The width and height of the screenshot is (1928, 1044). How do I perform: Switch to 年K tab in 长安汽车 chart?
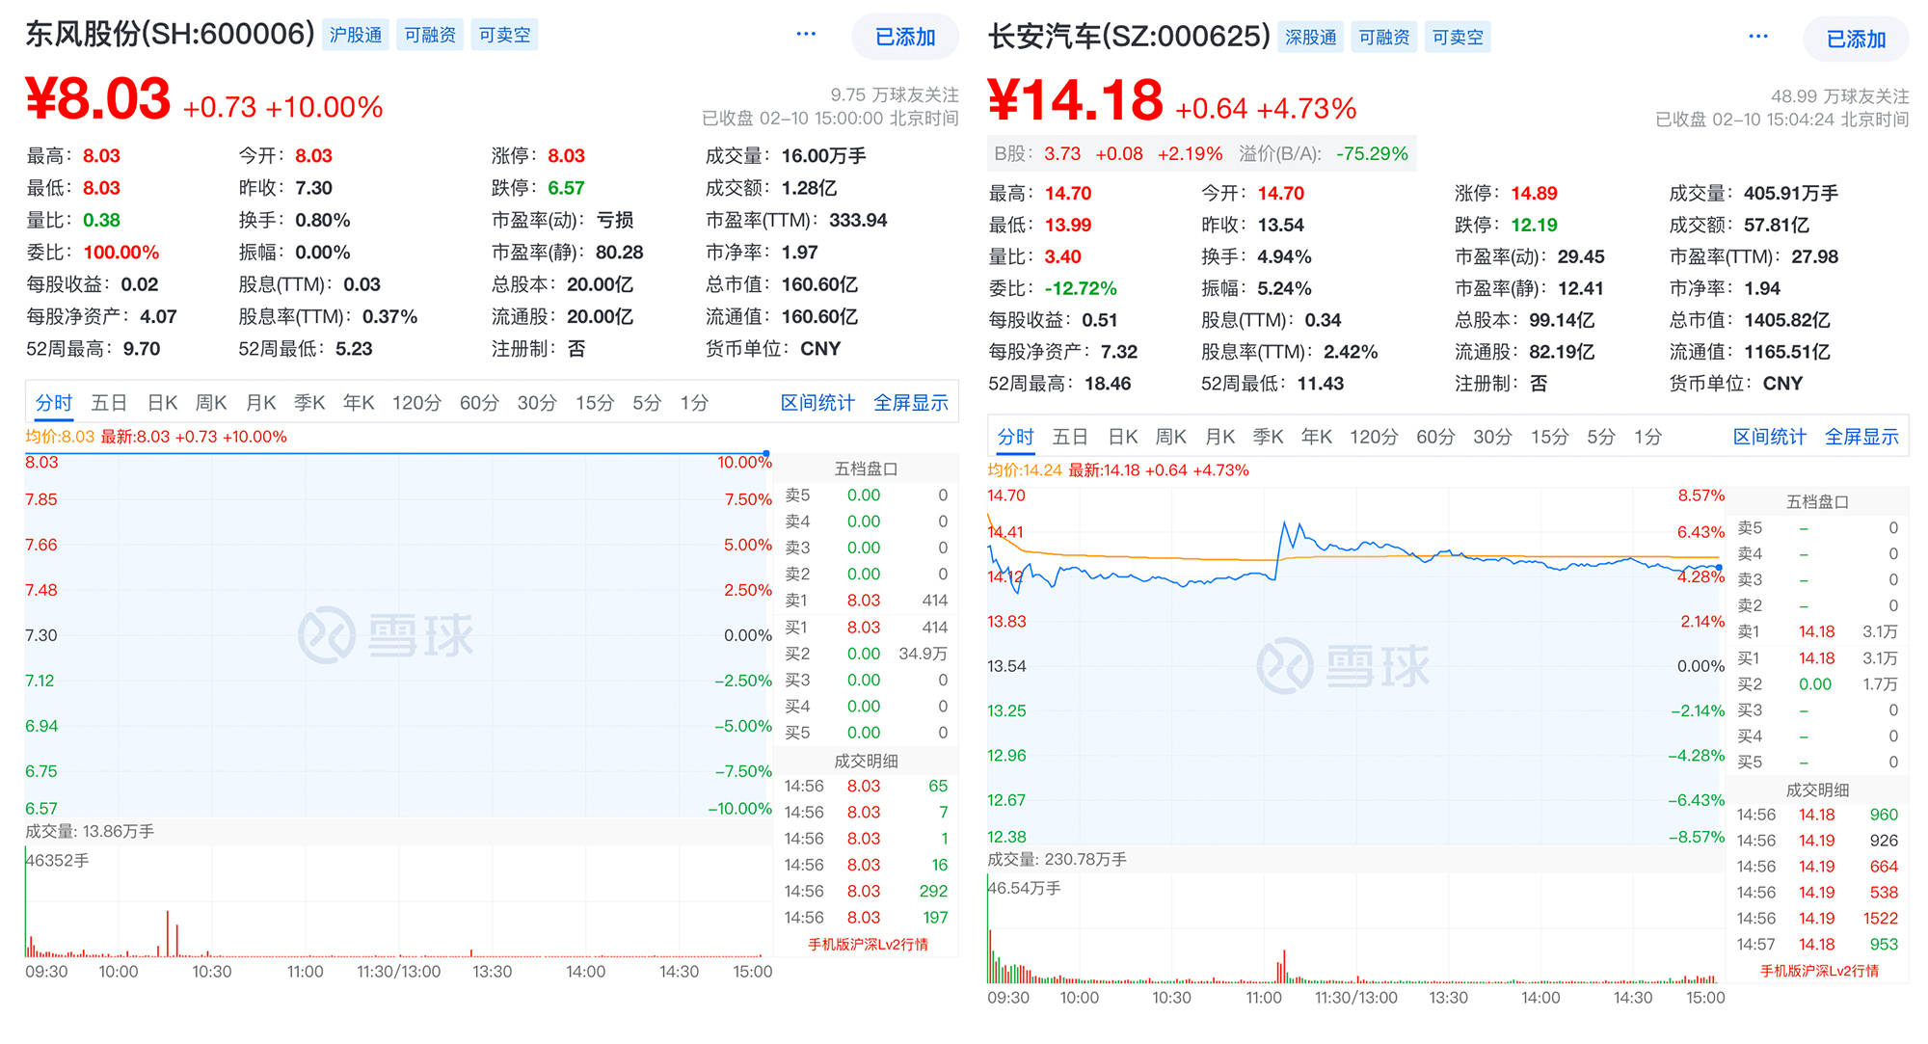pos(1317,437)
